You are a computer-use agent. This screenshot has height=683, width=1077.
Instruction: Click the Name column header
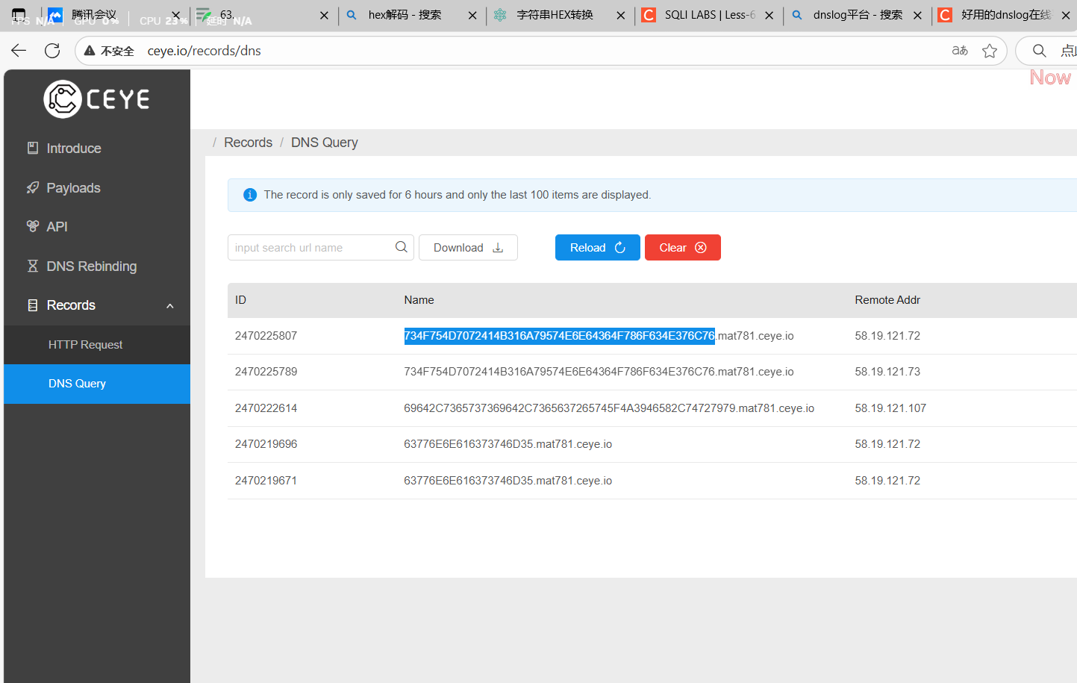click(419, 300)
